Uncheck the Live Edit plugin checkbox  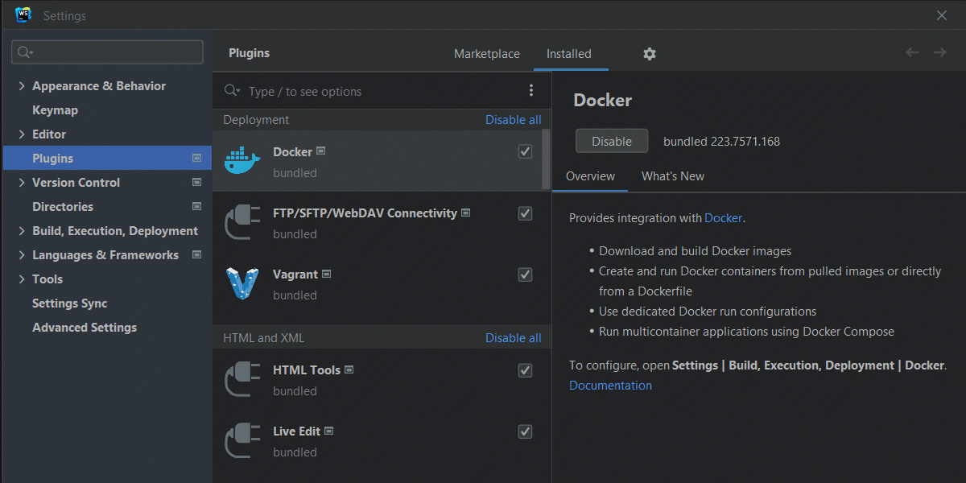coord(525,431)
